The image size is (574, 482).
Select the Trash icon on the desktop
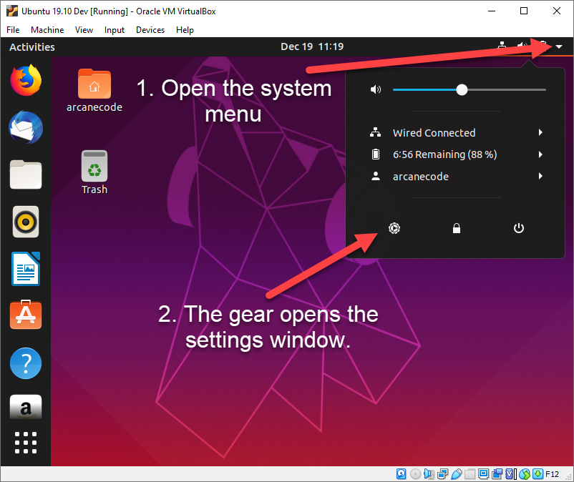[94, 172]
